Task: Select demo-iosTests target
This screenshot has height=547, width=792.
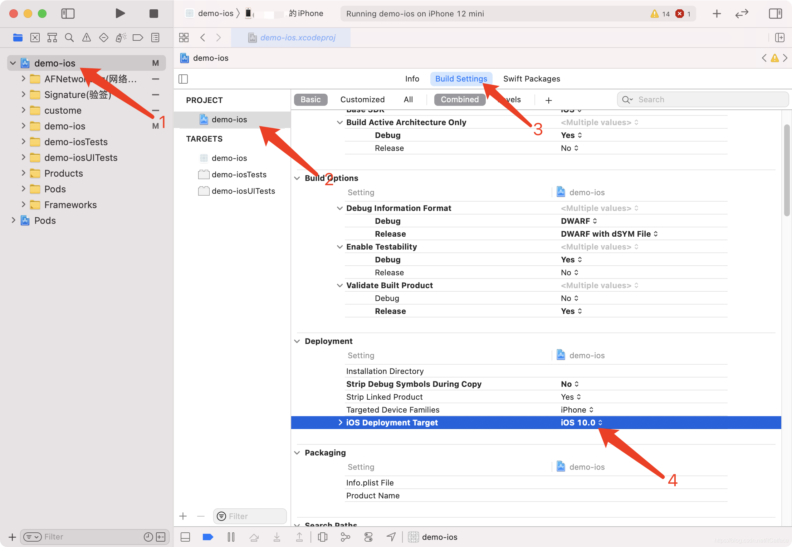Action: click(233, 174)
